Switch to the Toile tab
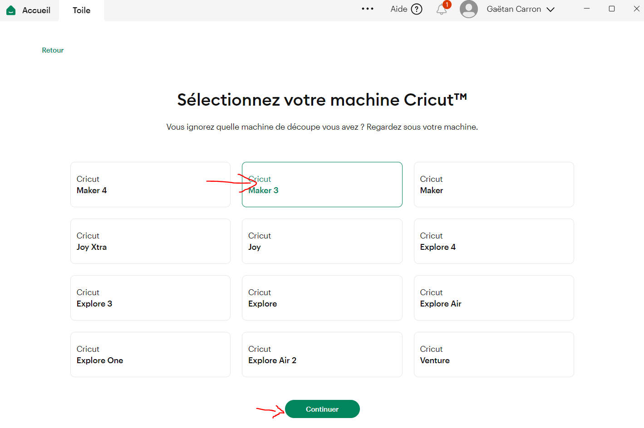 (x=82, y=10)
